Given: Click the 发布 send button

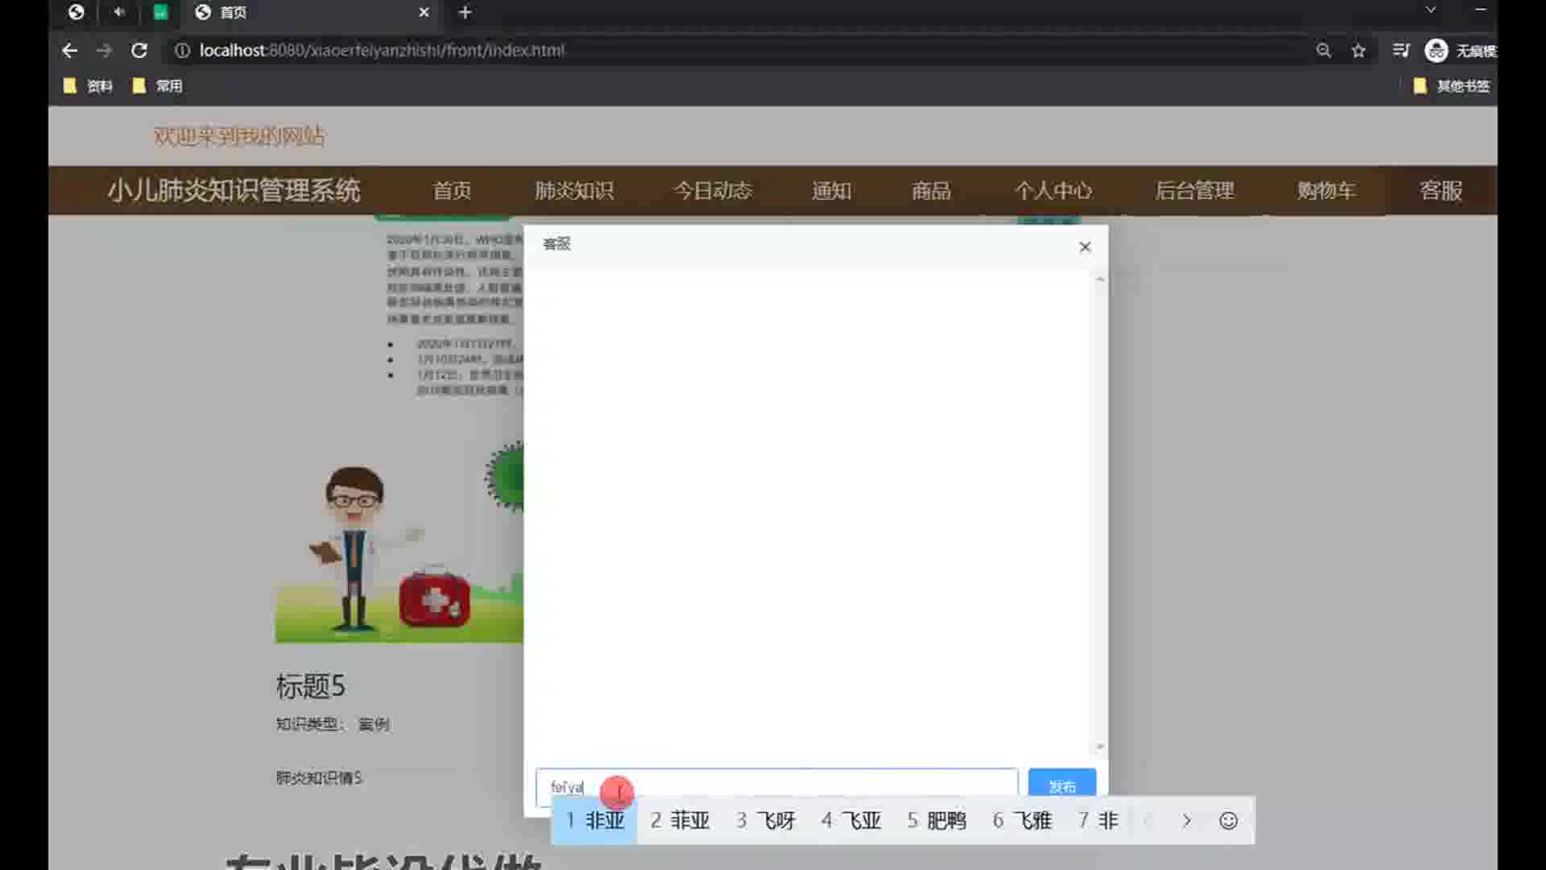Looking at the screenshot, I should tap(1061, 785).
